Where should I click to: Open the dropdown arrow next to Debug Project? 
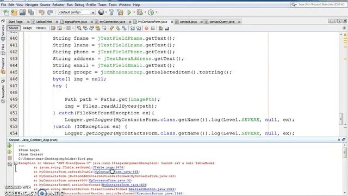[x=145, y=13]
